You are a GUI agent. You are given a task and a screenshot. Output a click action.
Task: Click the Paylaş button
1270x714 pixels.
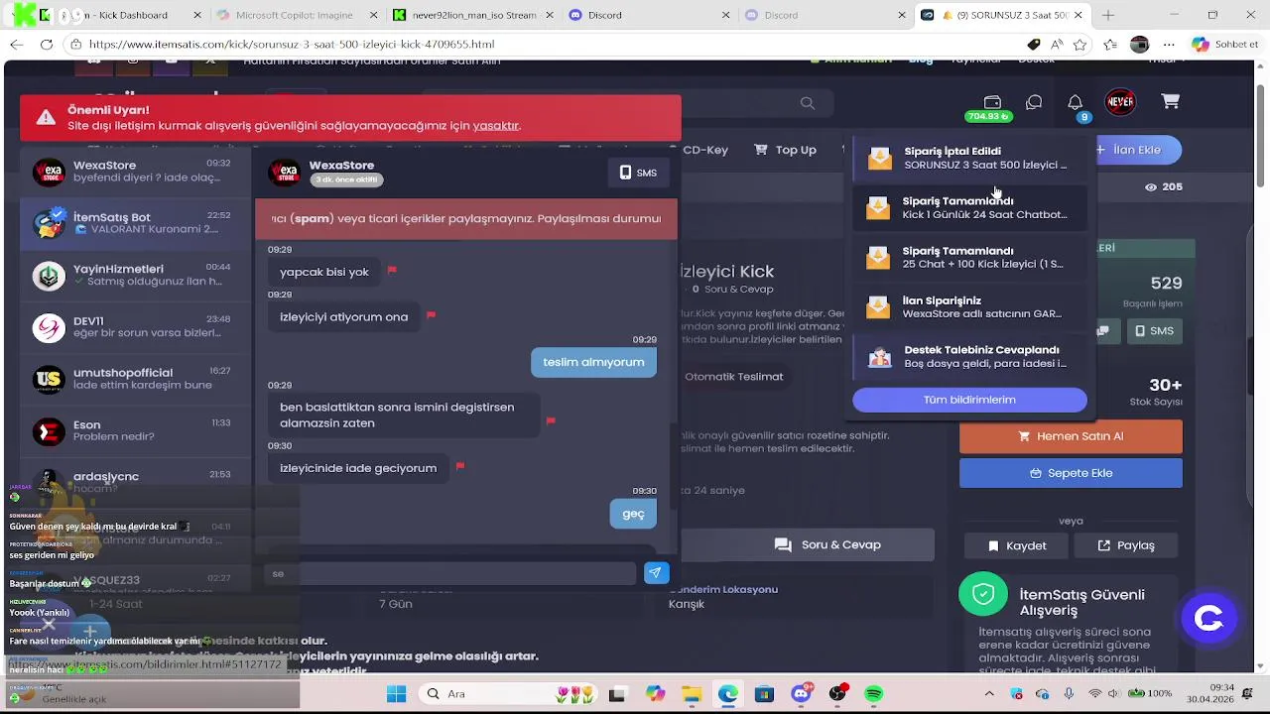pyautogui.click(x=1125, y=545)
